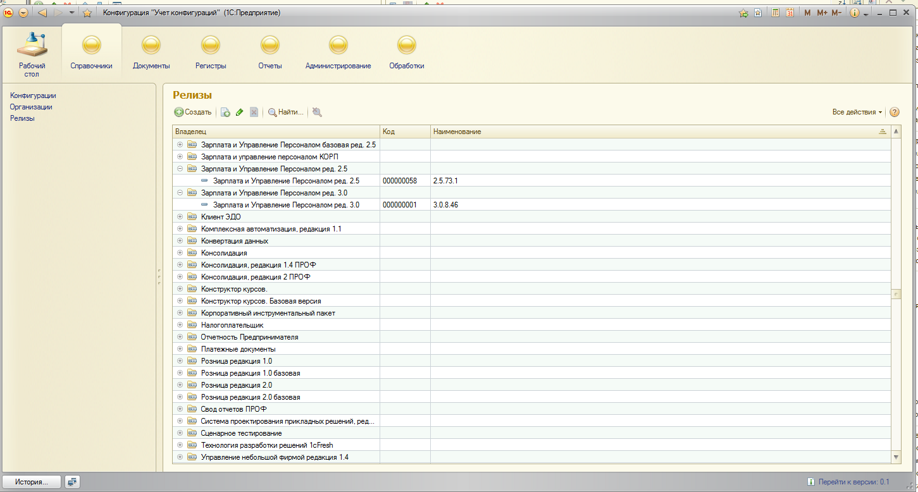Open Организации in navigation panel

tap(31, 107)
